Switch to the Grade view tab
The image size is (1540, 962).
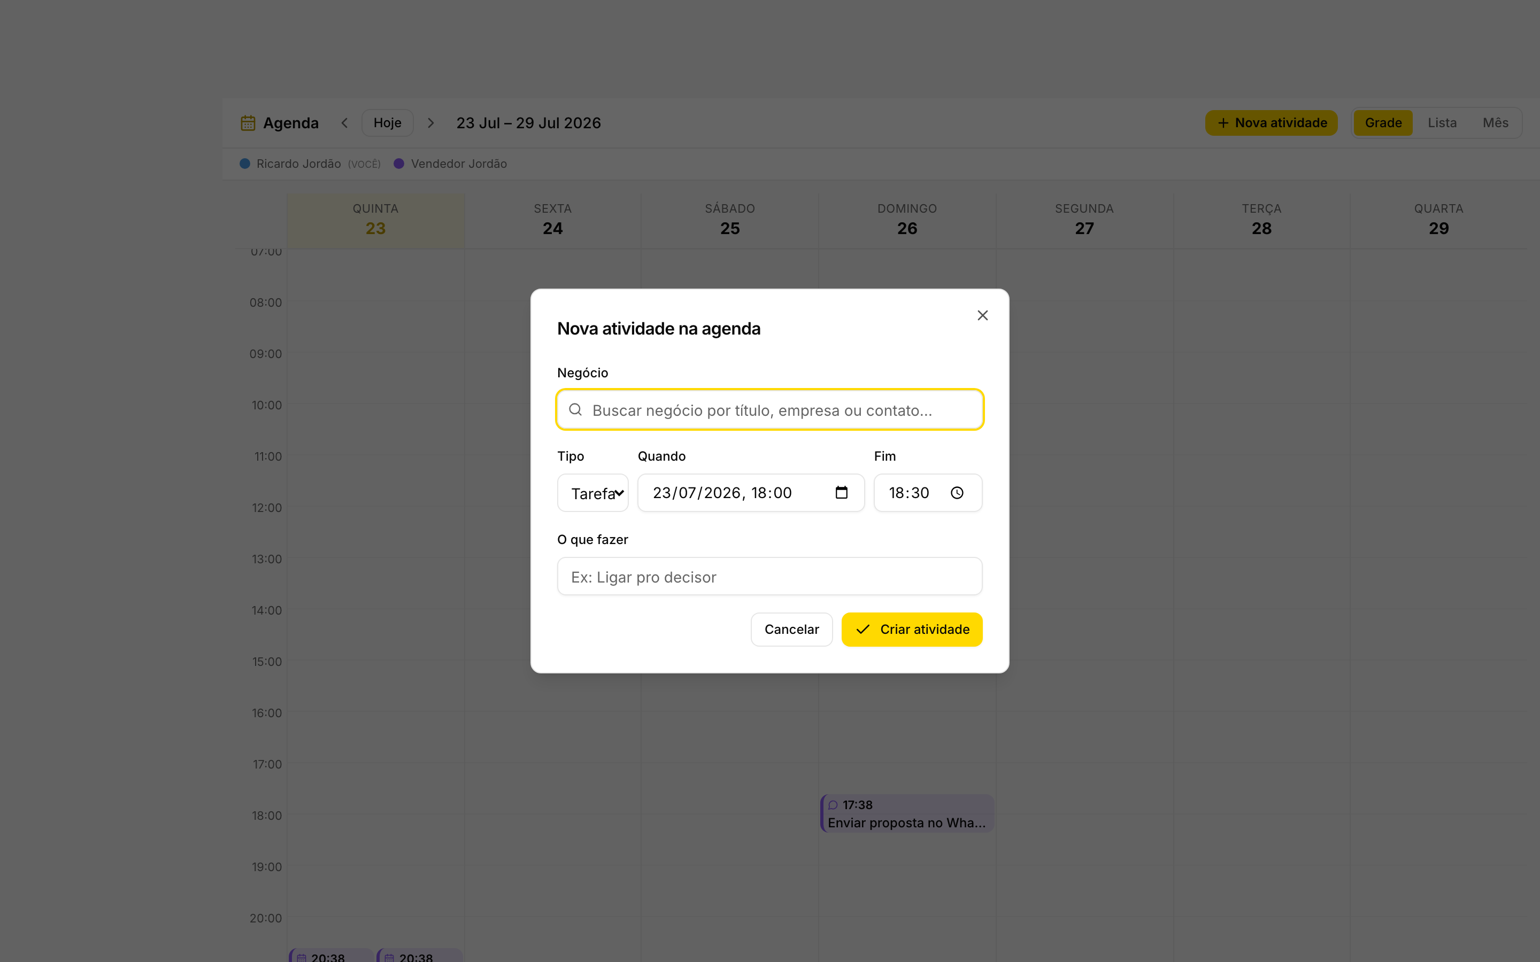coord(1383,123)
